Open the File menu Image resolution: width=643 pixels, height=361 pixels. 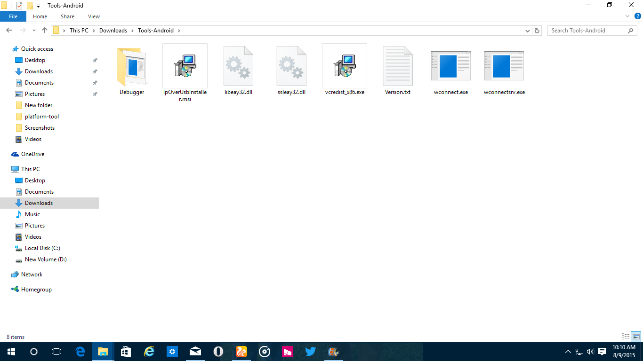(13, 16)
